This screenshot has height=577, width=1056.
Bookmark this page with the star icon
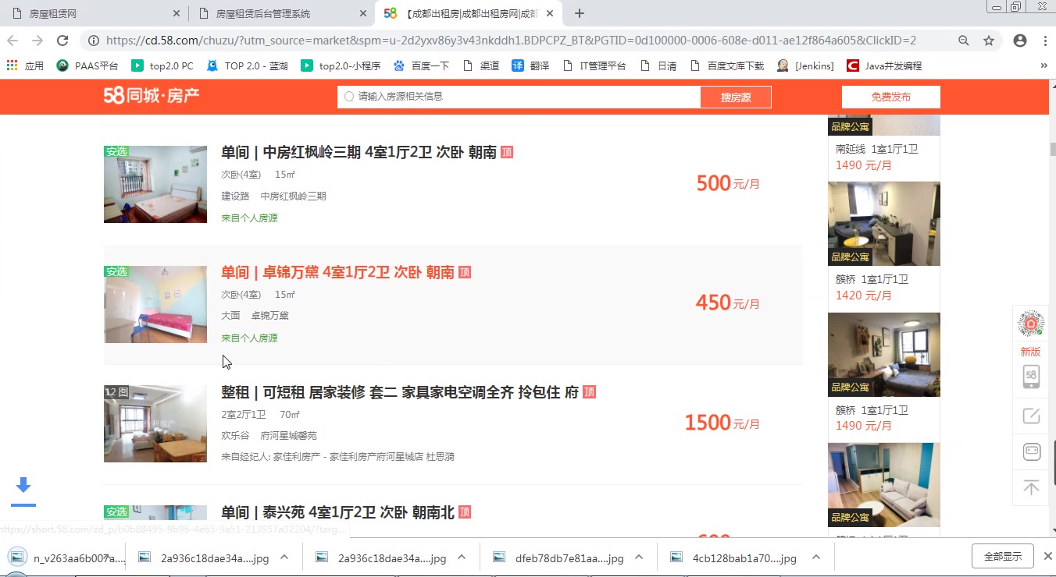pyautogui.click(x=989, y=41)
